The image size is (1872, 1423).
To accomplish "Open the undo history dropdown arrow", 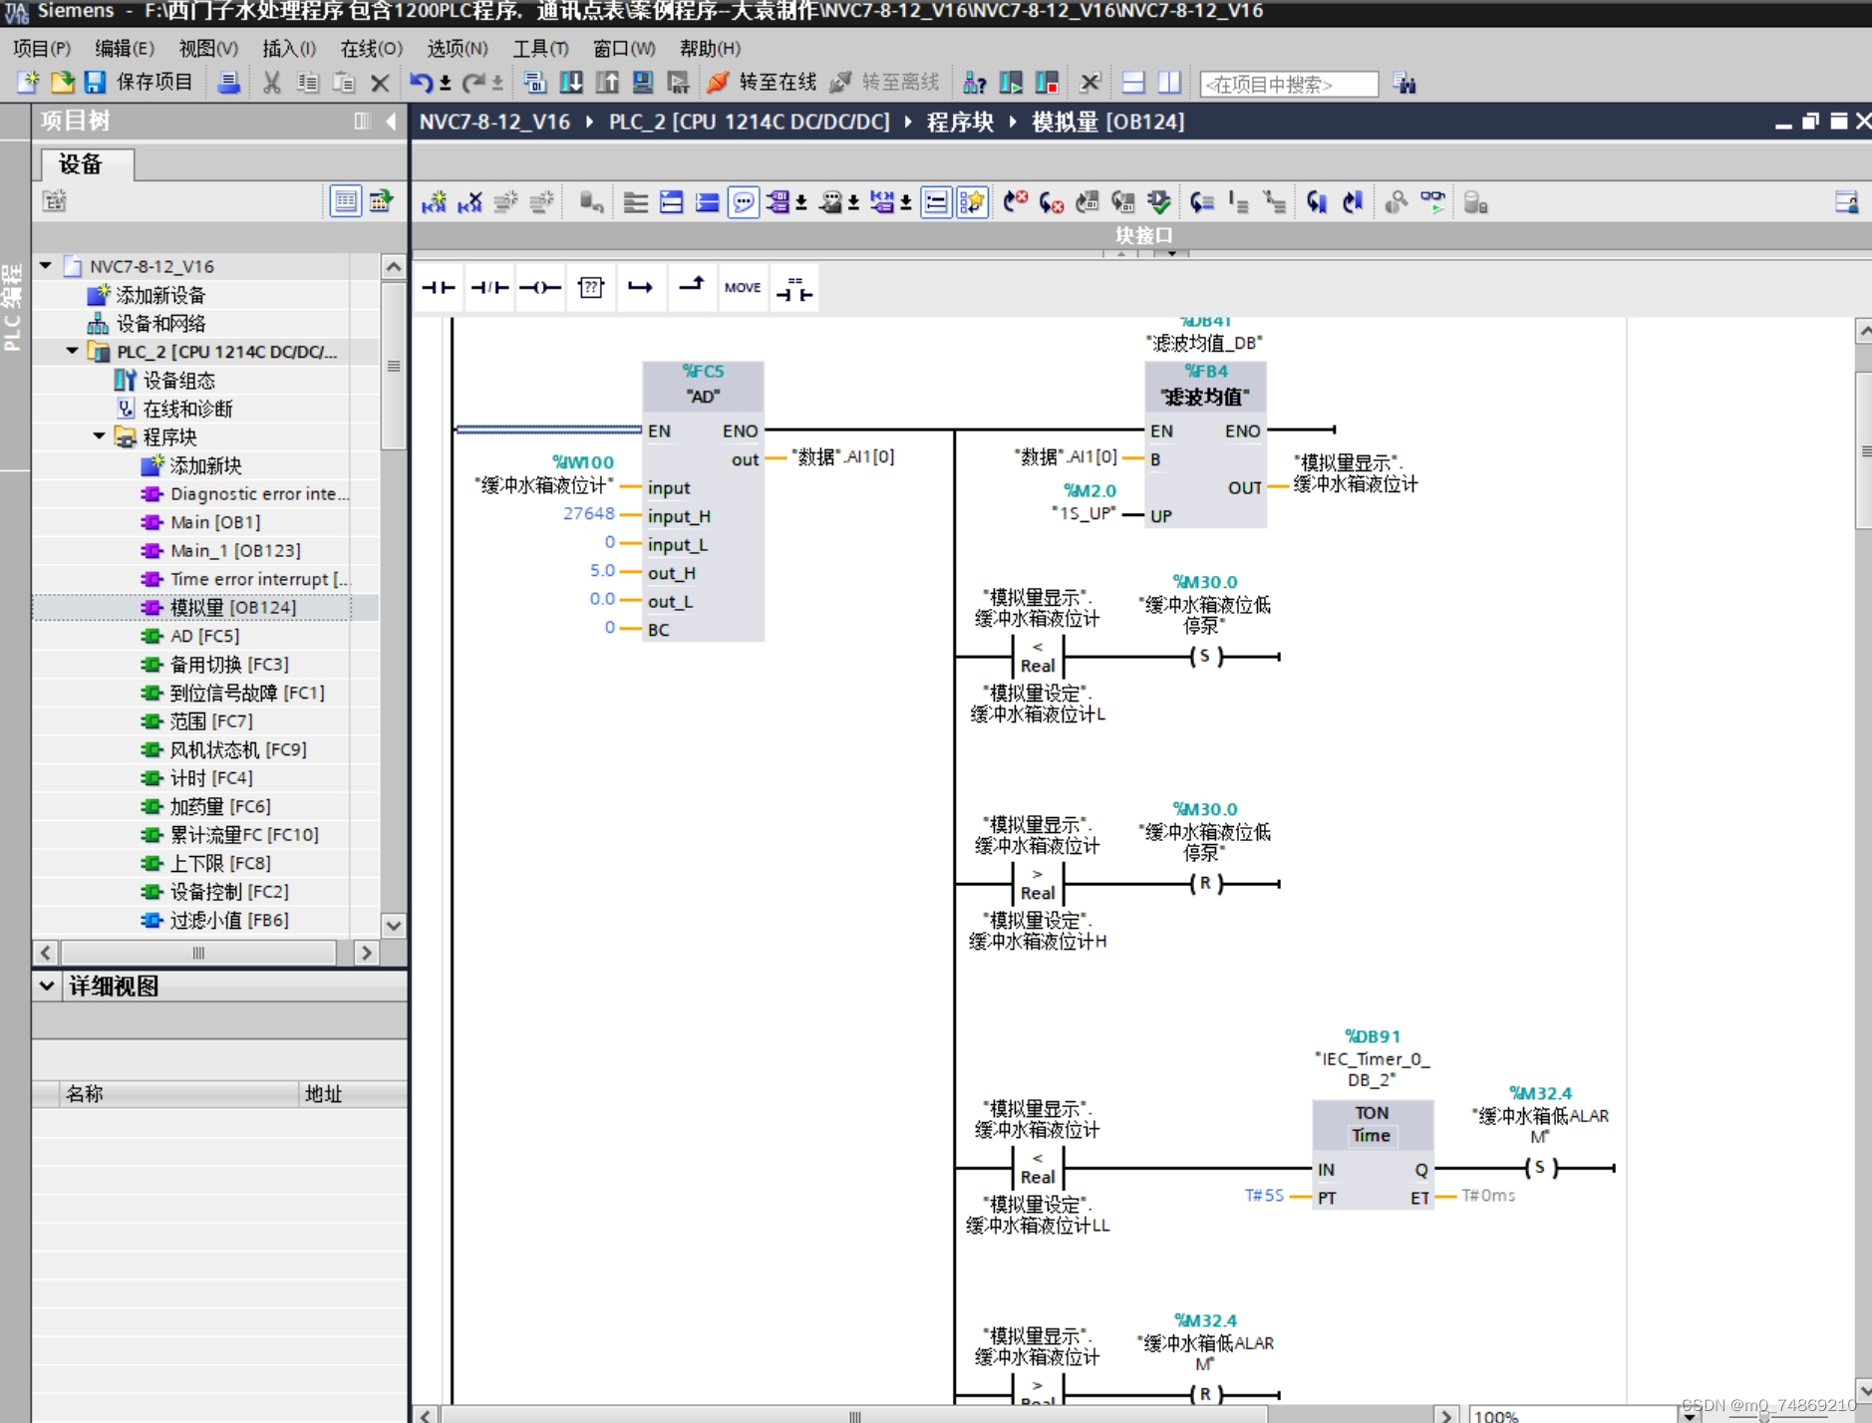I will (x=446, y=84).
